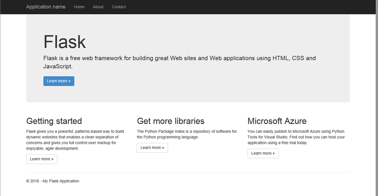Open the Contact page link
Viewport: 378px width, 196px height.
click(118, 7)
